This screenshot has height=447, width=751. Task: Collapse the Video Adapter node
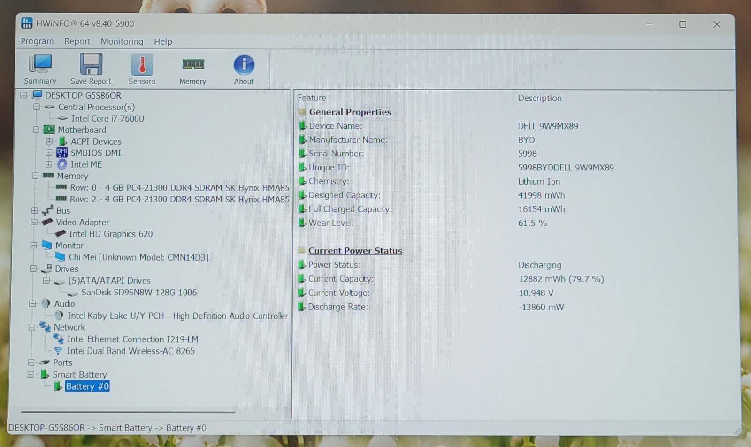(x=34, y=222)
